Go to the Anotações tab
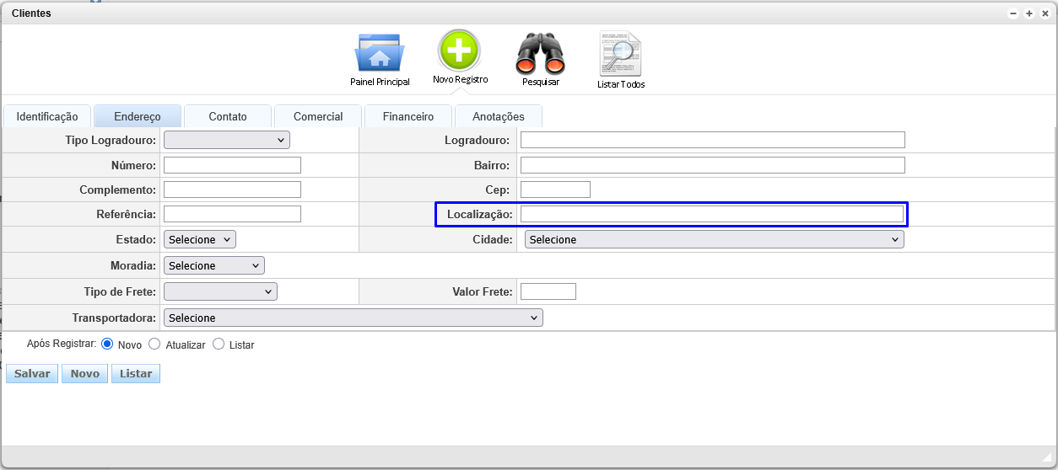Screen dimensions: 1058x470 click(498, 116)
